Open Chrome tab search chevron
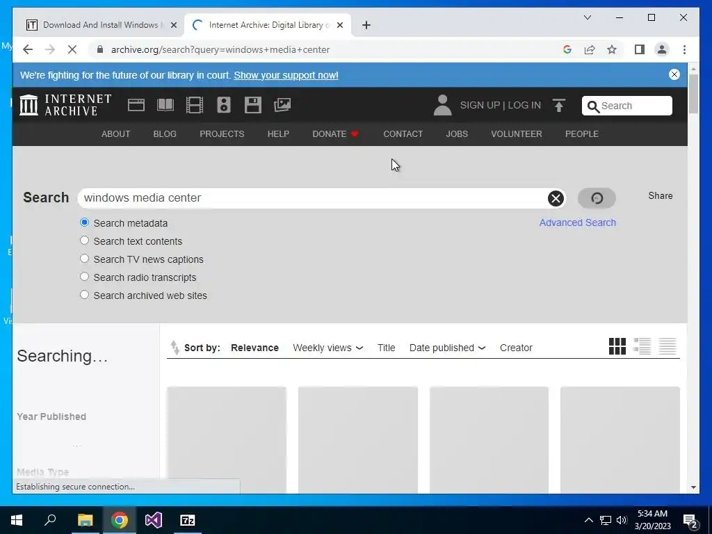This screenshot has height=534, width=712. [587, 17]
